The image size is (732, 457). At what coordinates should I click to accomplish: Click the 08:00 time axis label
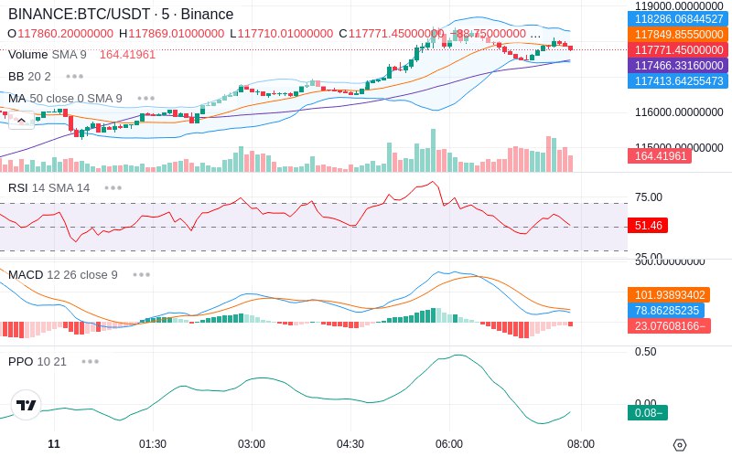(581, 444)
